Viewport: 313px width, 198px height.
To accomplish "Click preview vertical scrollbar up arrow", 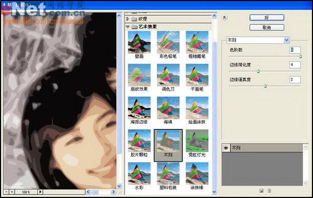I will (x=119, y=15).
